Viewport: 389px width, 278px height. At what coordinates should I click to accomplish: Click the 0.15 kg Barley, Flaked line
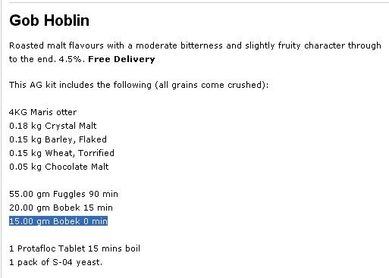58,139
